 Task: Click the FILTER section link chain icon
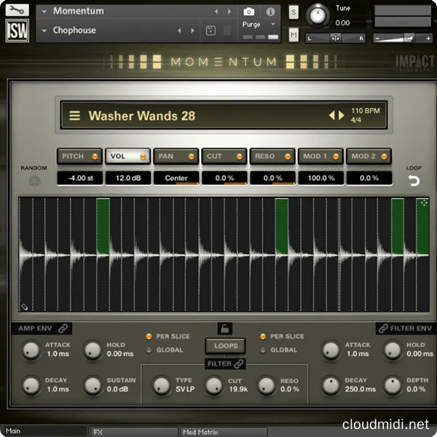pyautogui.click(x=239, y=363)
